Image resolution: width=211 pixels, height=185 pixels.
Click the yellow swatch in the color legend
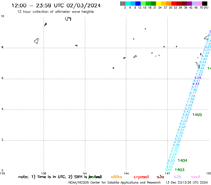159,3
